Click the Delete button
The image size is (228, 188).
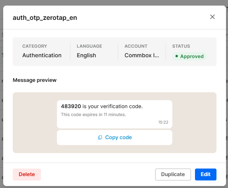[x=27, y=174]
